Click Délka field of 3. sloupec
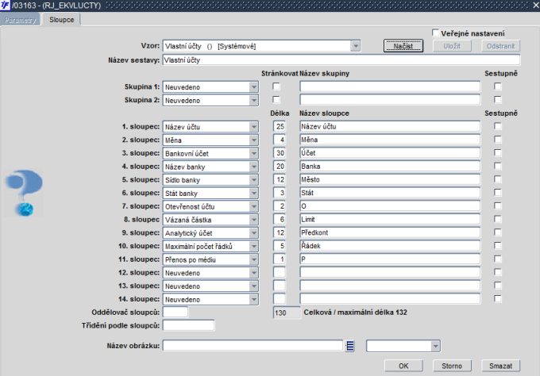The width and height of the screenshot is (540, 376). 280,153
